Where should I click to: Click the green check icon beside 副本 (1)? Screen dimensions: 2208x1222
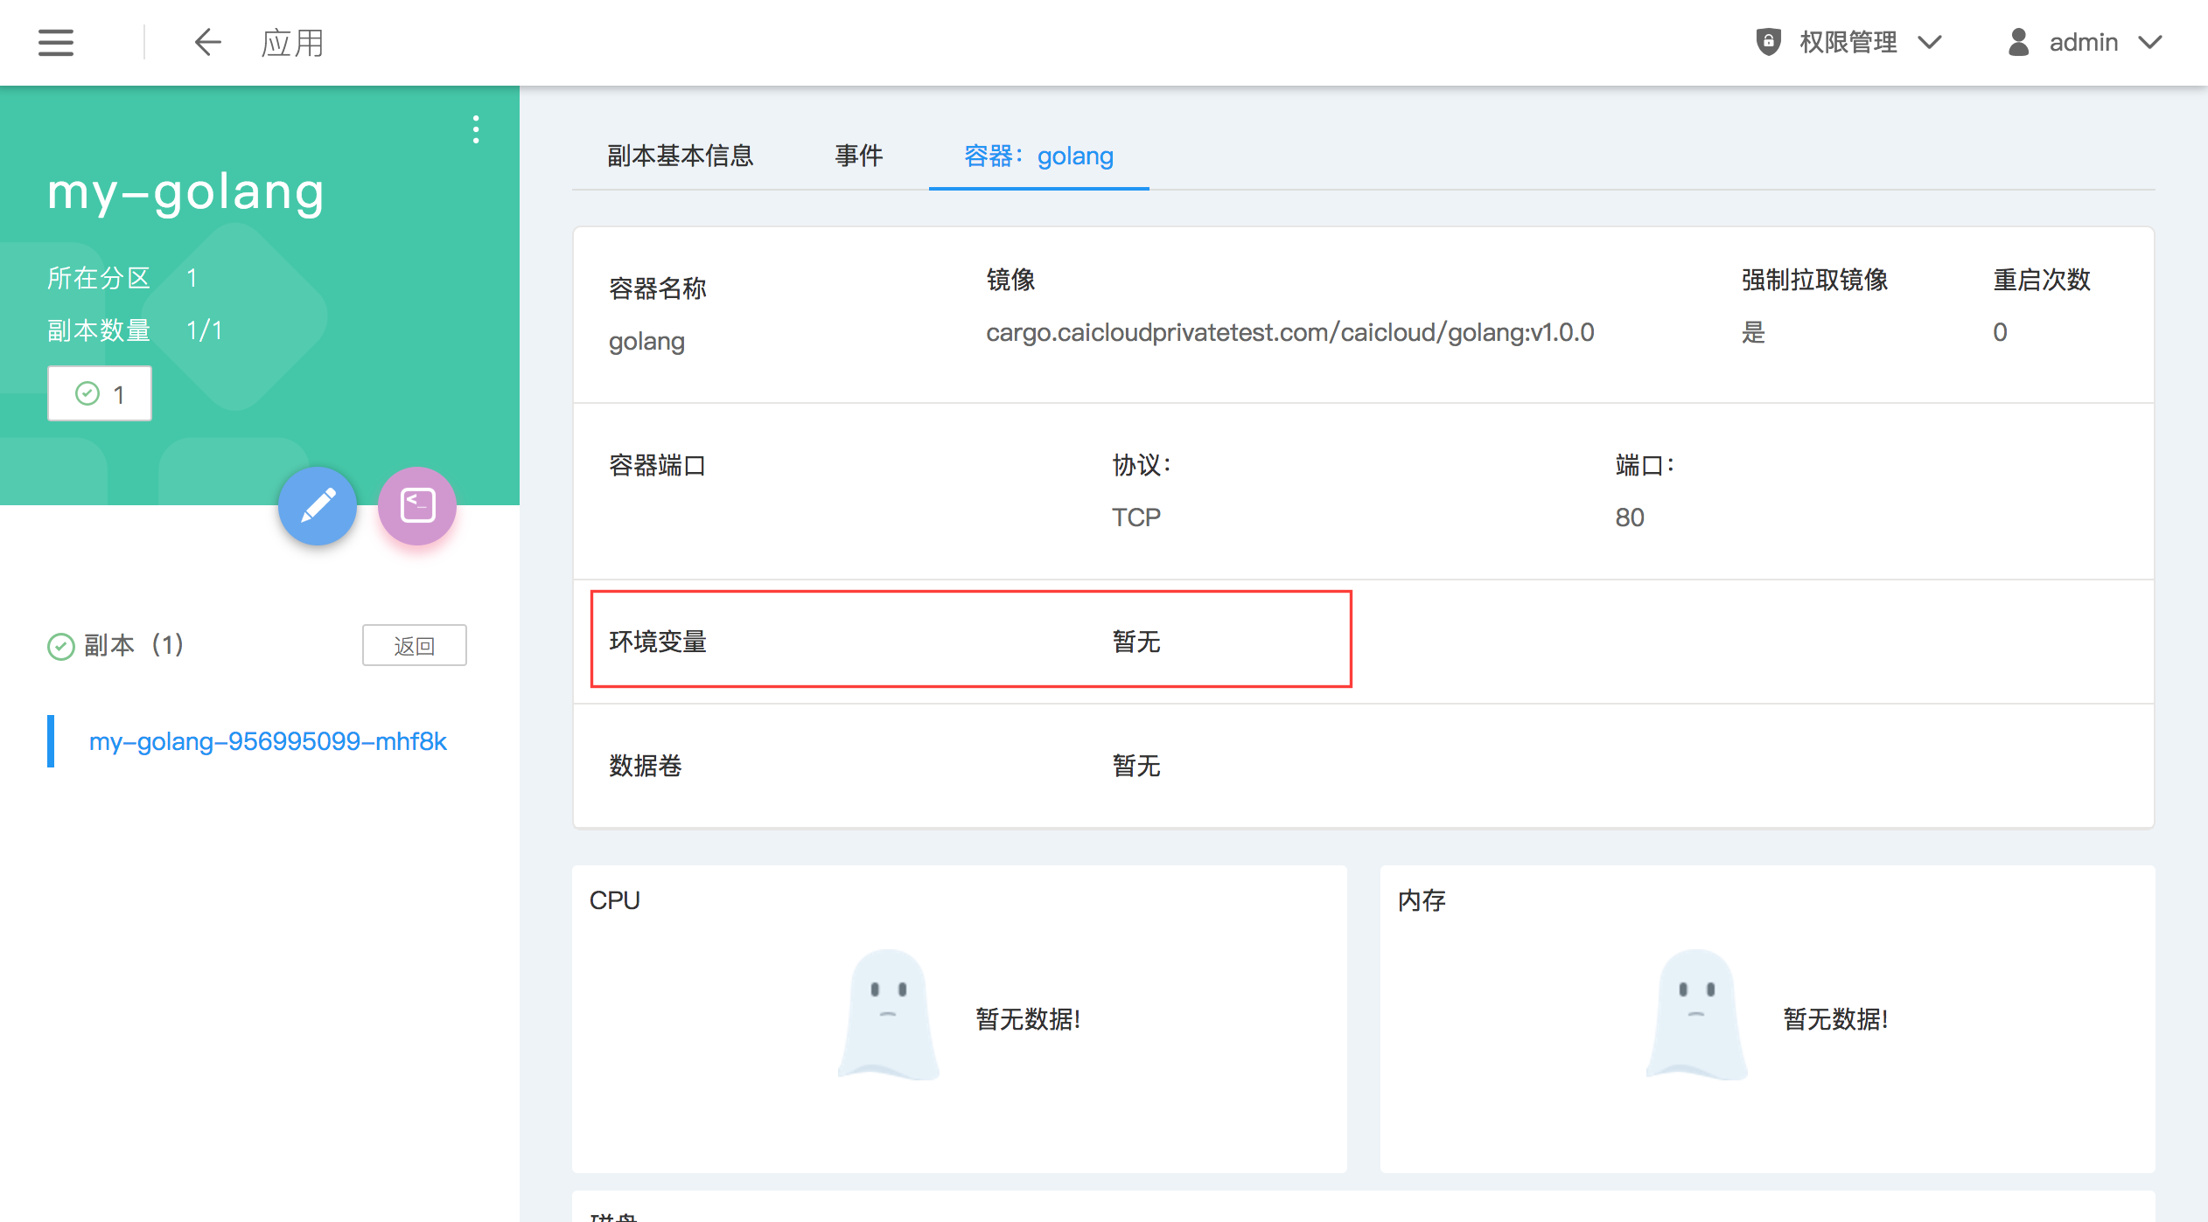pyautogui.click(x=60, y=646)
